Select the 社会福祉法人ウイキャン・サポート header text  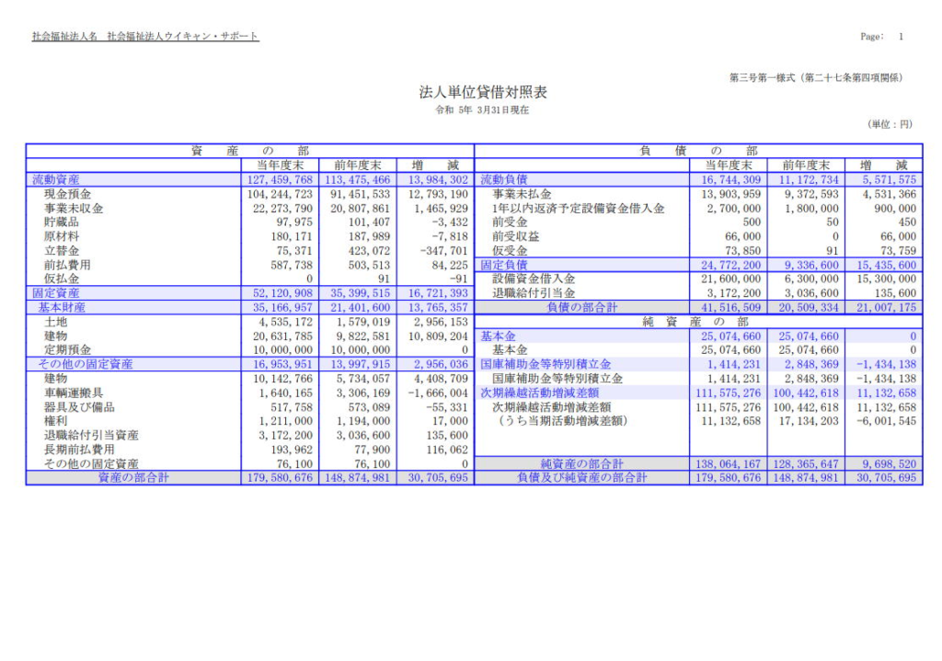(x=182, y=37)
